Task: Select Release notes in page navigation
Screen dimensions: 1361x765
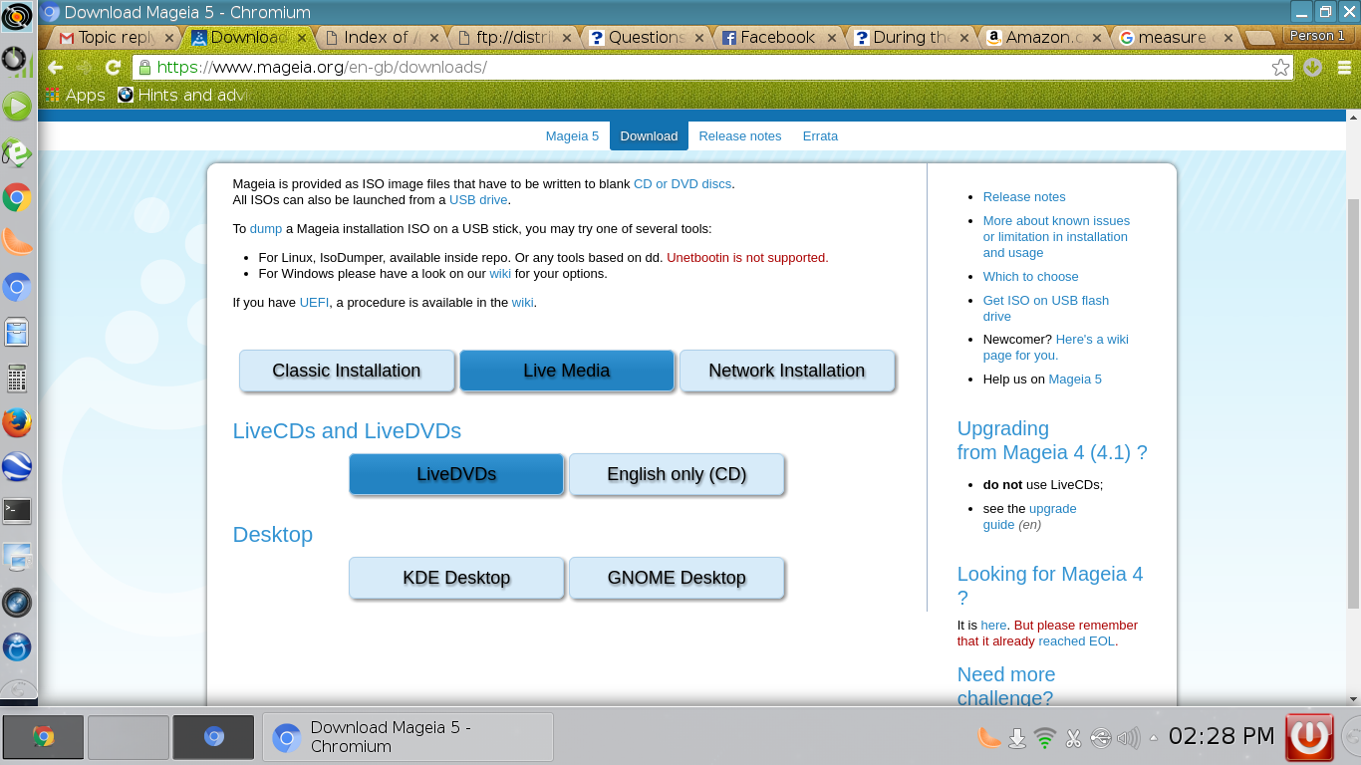Action: (x=740, y=135)
